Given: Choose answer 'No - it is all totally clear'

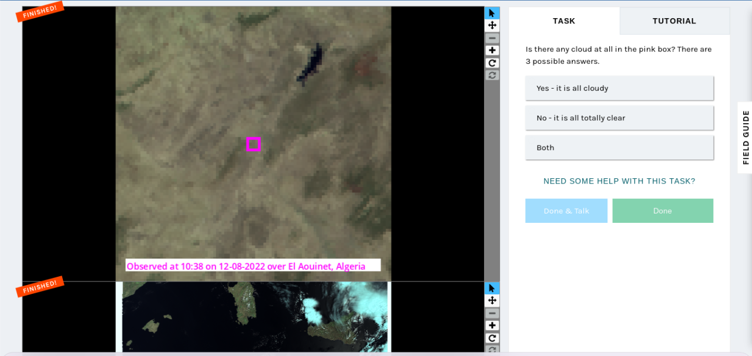Looking at the screenshot, I should tap(619, 118).
